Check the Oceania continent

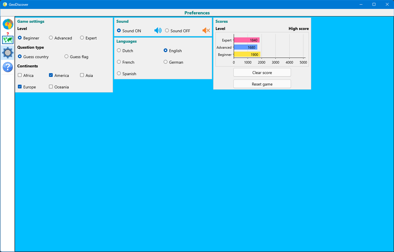50,87
